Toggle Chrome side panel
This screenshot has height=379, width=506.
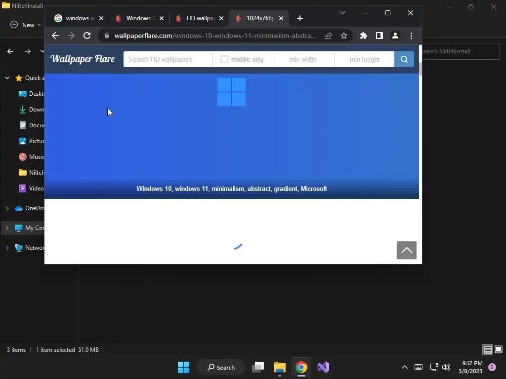(379, 36)
